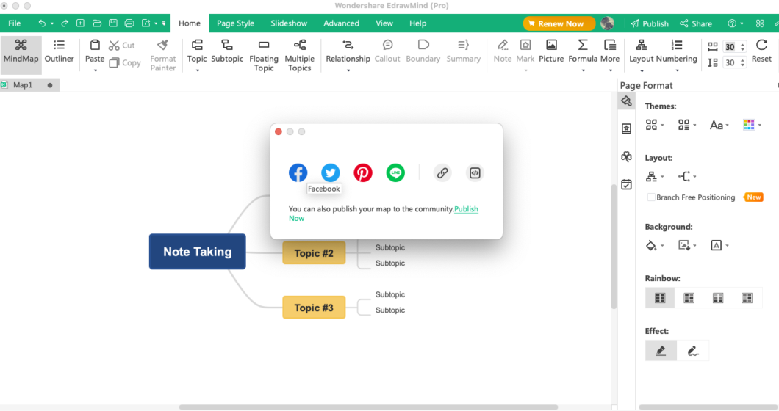This screenshot has height=411, width=779.
Task: Switch to Outliner view
Action: click(59, 51)
